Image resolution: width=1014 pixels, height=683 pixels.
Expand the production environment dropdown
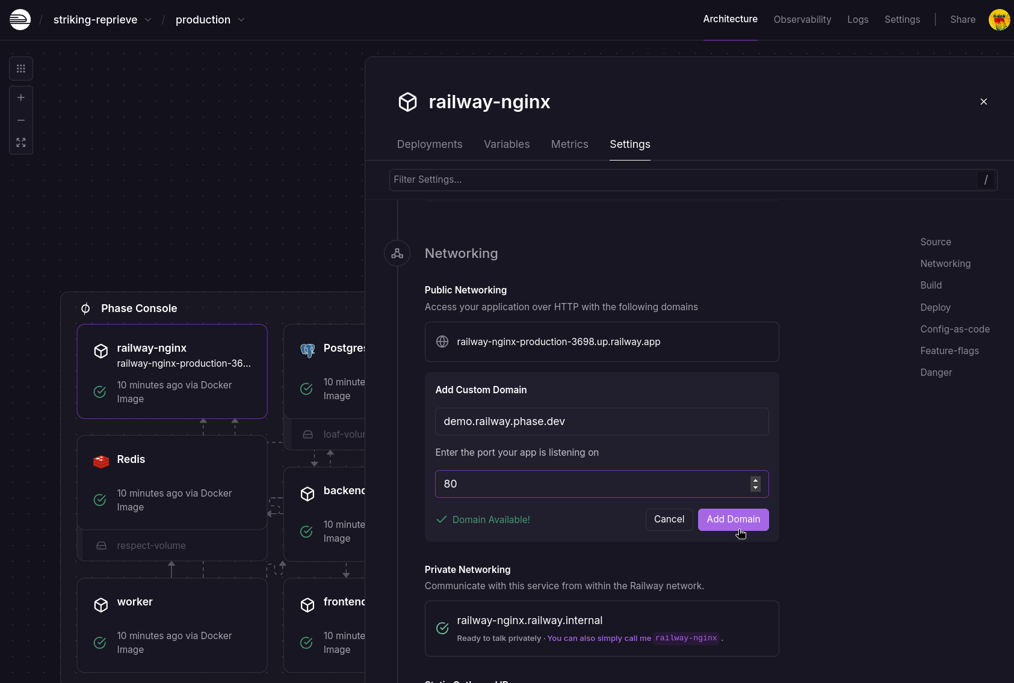[241, 20]
